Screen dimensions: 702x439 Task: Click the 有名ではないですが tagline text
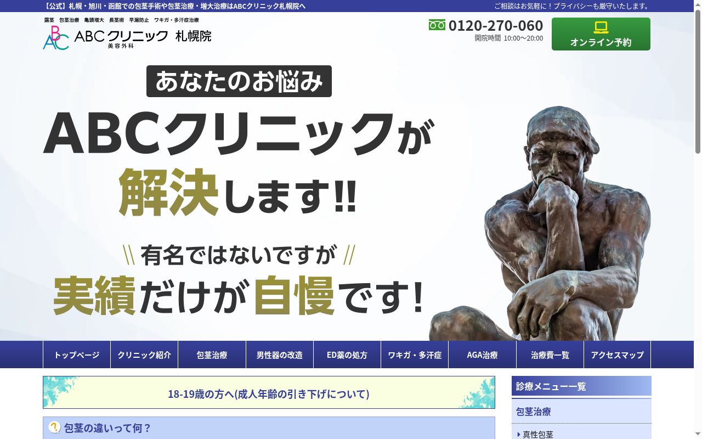(239, 255)
